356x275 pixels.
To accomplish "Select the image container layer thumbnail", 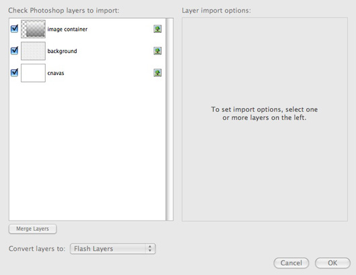I will click(x=33, y=29).
